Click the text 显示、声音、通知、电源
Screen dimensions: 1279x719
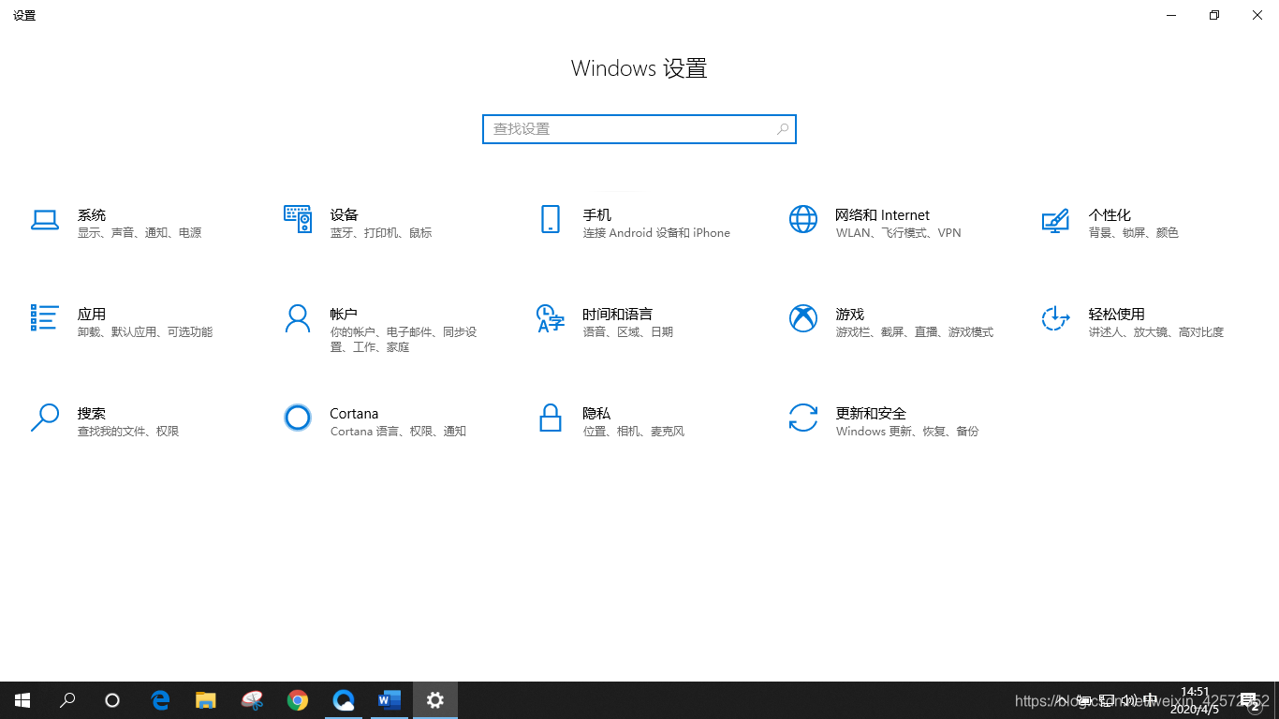coord(140,233)
